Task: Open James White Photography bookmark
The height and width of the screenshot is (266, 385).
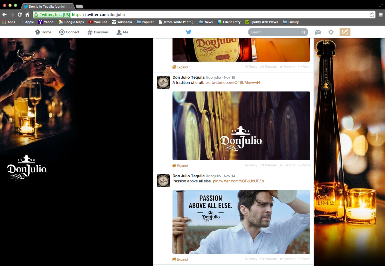Action: coord(177,22)
